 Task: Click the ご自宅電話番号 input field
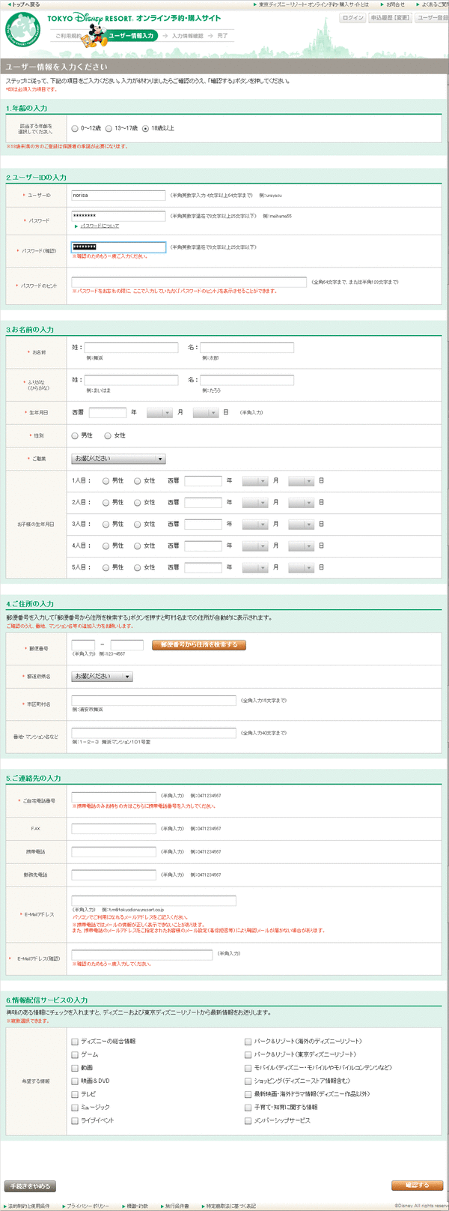114,797
